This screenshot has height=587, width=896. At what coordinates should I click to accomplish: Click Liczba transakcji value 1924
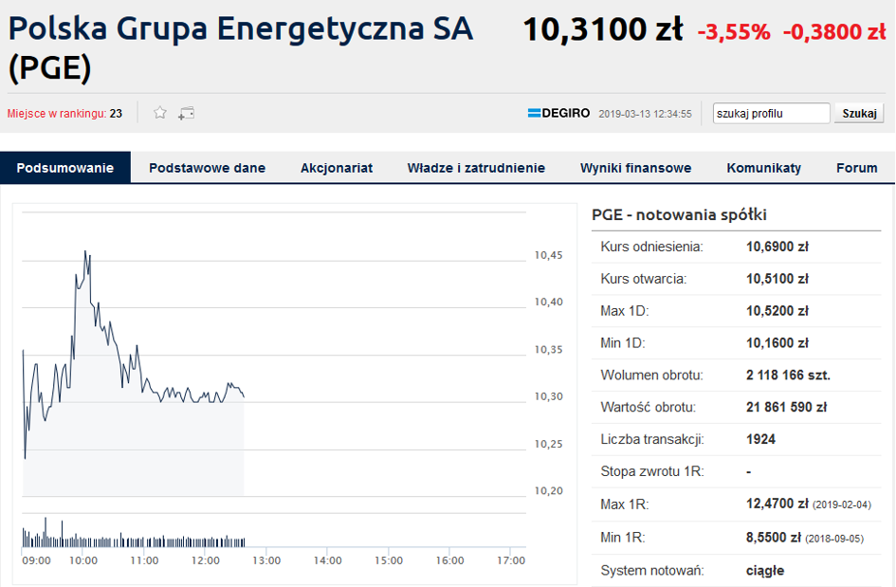click(760, 439)
